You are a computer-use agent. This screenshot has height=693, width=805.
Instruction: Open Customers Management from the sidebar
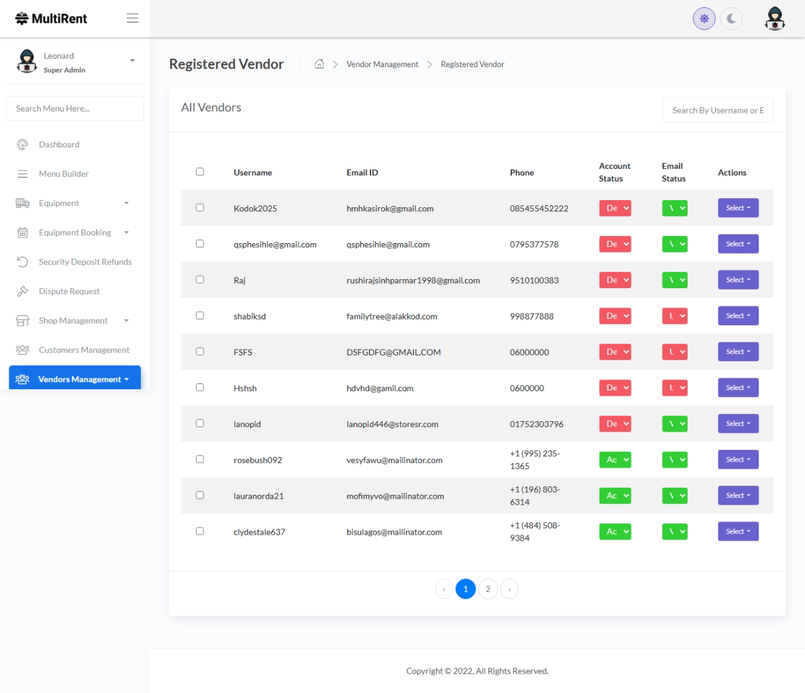tap(84, 350)
